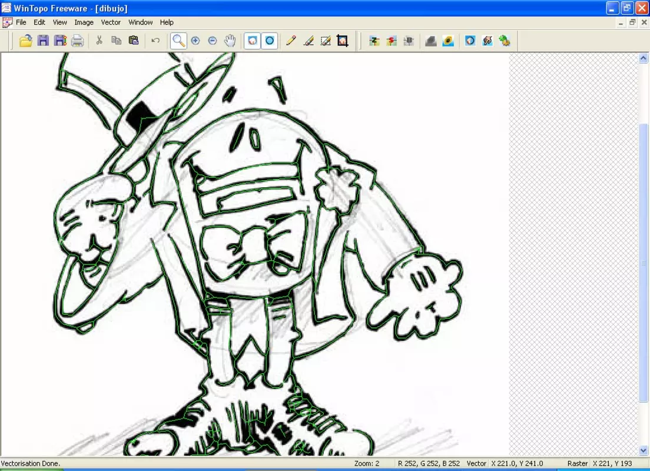
Task: Paste with the clipboard icon
Action: 134,41
